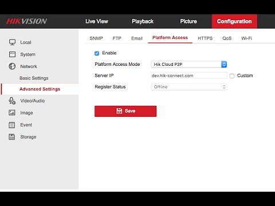275x206 pixels.
Task: Click the floppy disk icon on Save button
Action: (119, 111)
